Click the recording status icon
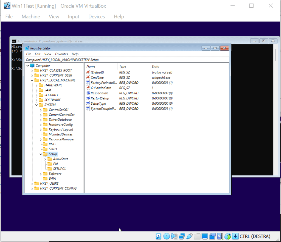The height and width of the screenshot is (242, 281). coord(213,236)
